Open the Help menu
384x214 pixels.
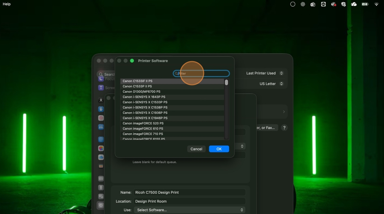click(7, 4)
